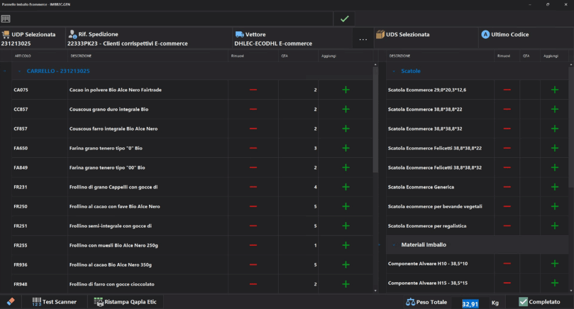Add one Cacao in polvere CA075

click(x=345, y=90)
